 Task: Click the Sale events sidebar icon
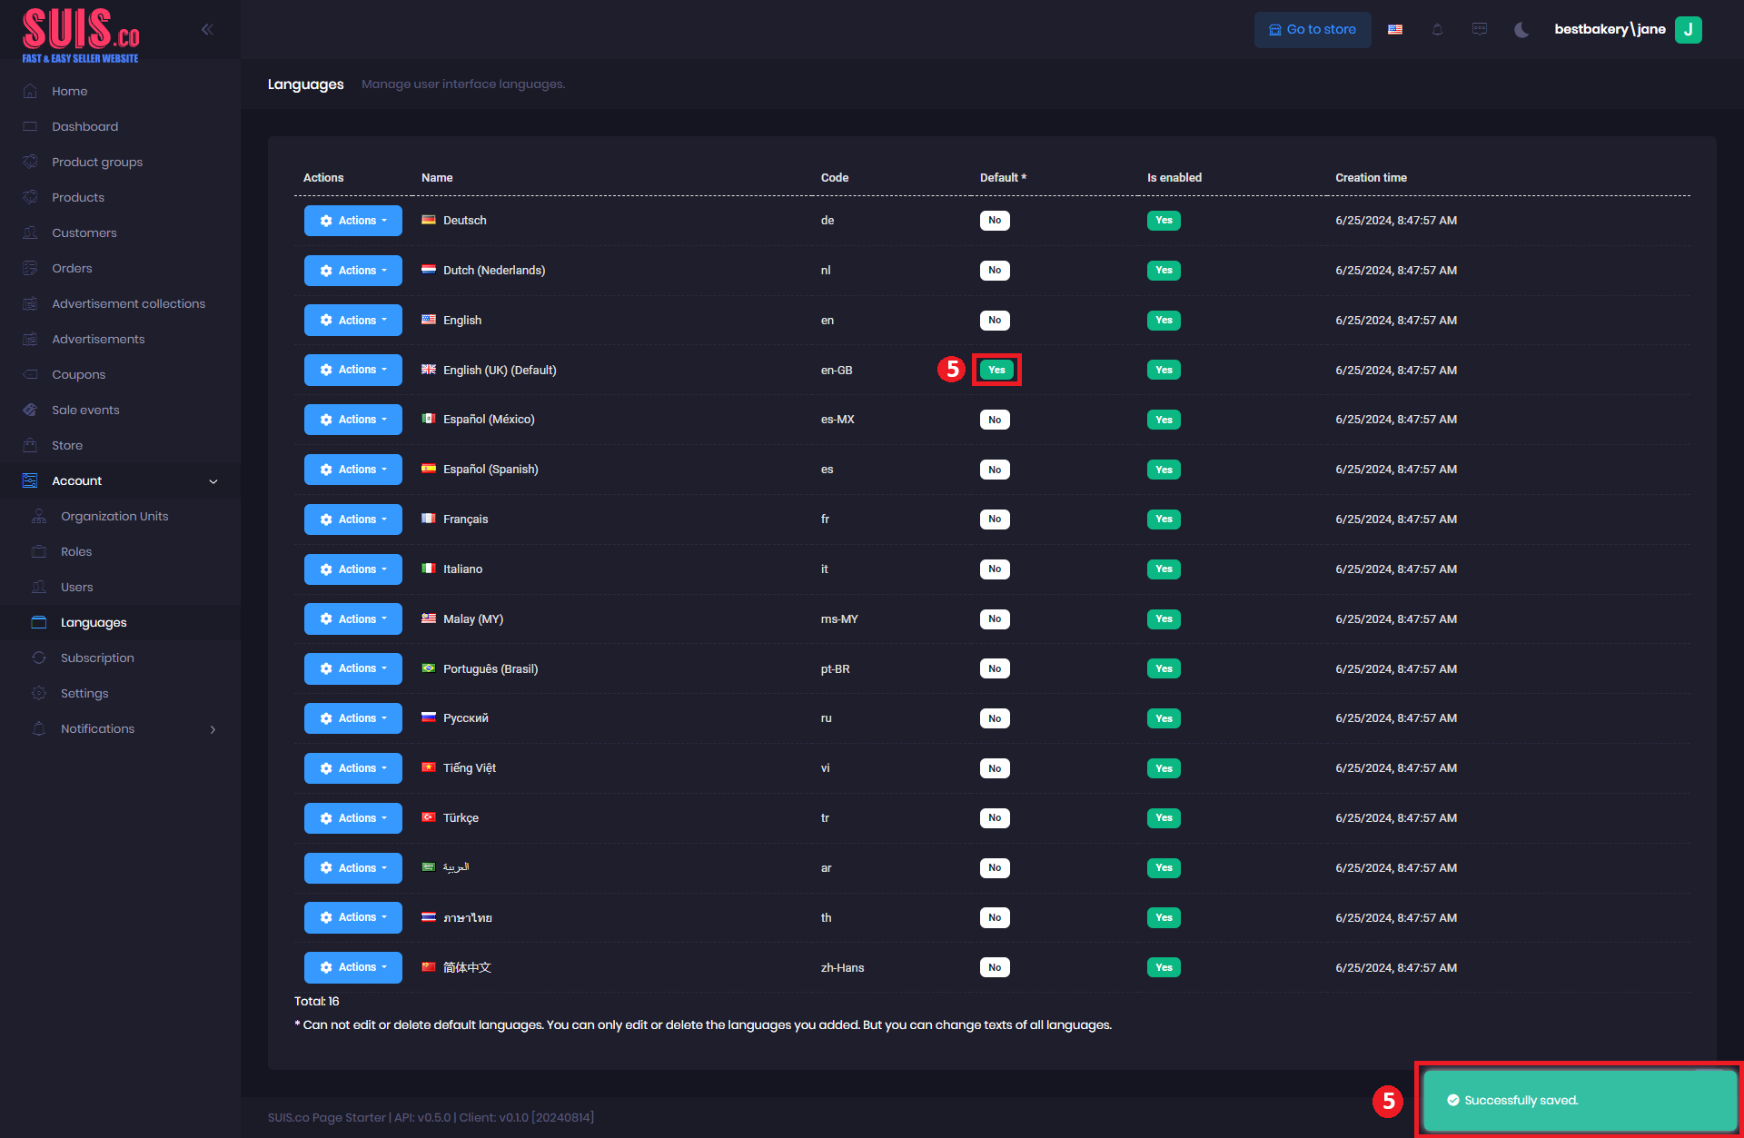[x=30, y=410]
